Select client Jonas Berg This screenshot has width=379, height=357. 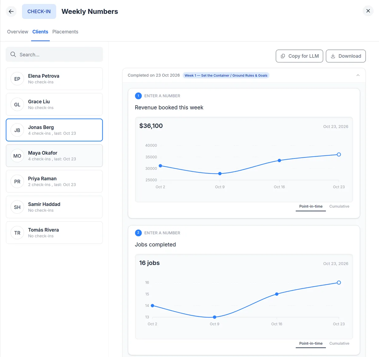tap(54, 130)
